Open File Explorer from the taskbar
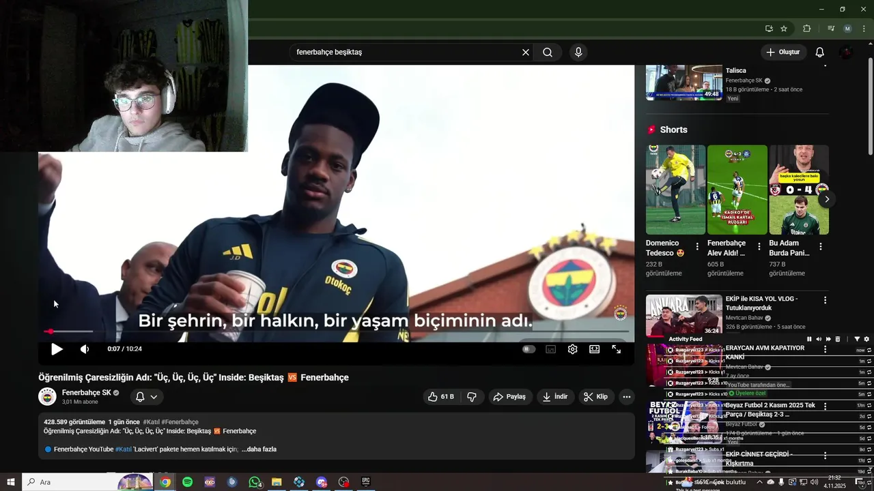The image size is (874, 491). 277,482
